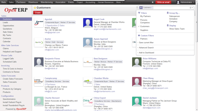The height and width of the screenshot is (111, 198).
Task: Group records by Activation
Action: (173, 19)
